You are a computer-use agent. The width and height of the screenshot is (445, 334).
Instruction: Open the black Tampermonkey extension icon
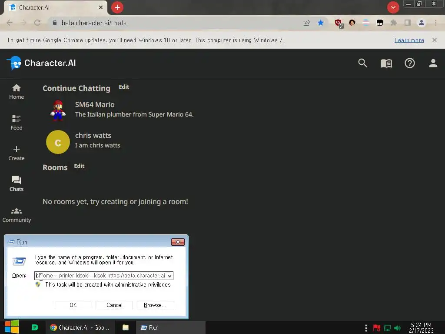tap(380, 23)
